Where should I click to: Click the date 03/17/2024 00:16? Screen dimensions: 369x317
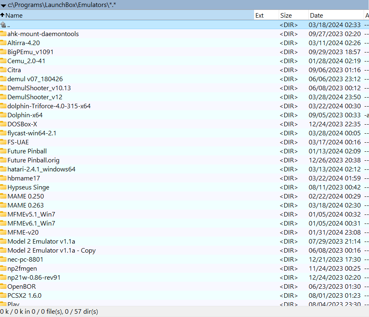335,142
